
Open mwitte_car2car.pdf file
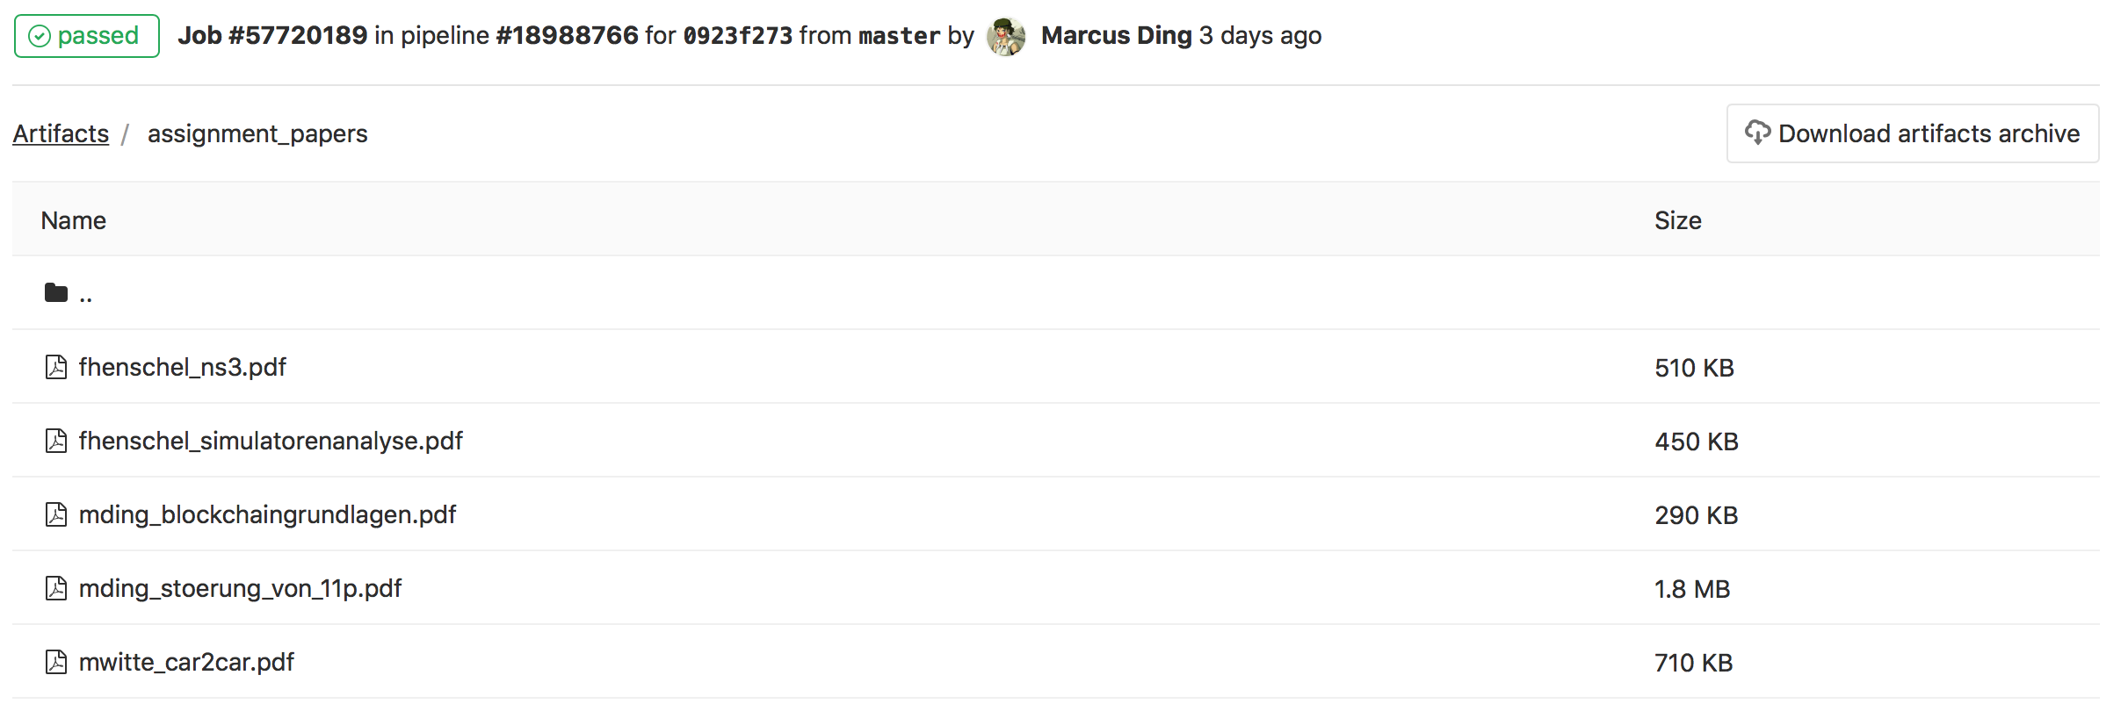pyautogui.click(x=186, y=662)
